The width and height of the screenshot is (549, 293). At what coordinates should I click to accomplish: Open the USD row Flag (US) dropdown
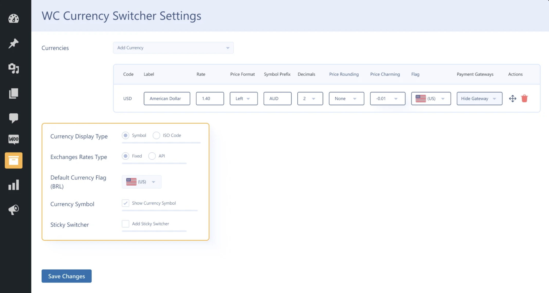coord(431,99)
